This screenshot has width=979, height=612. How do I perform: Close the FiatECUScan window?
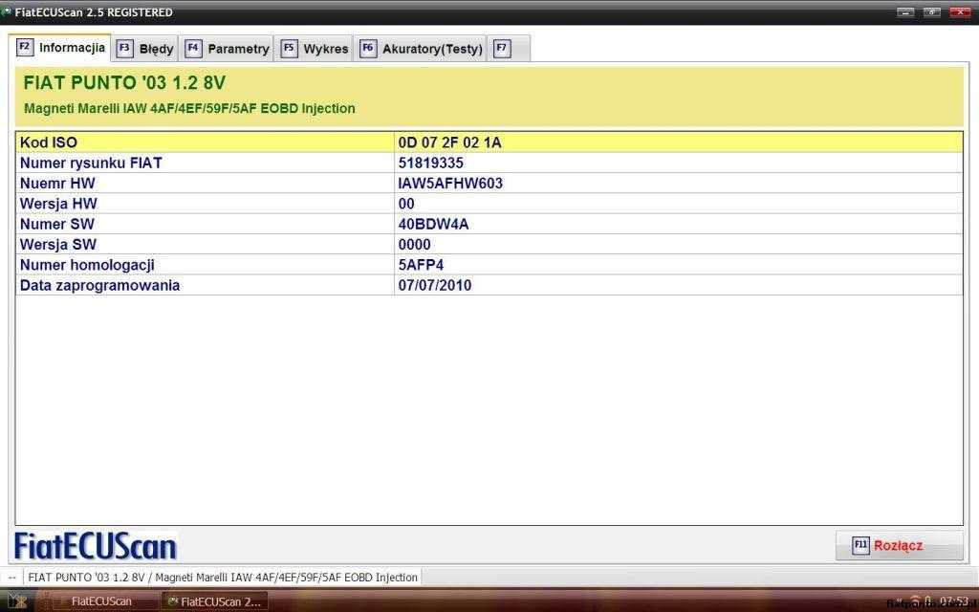(960, 11)
